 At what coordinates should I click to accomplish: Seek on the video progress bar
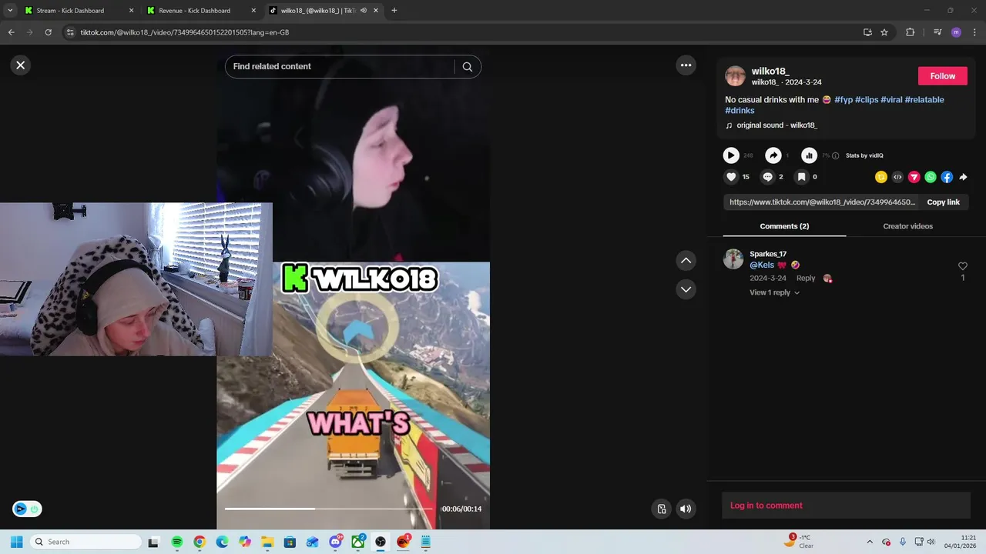coord(329,509)
